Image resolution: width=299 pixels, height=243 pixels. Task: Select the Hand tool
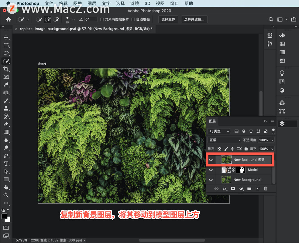[x=6, y=187]
